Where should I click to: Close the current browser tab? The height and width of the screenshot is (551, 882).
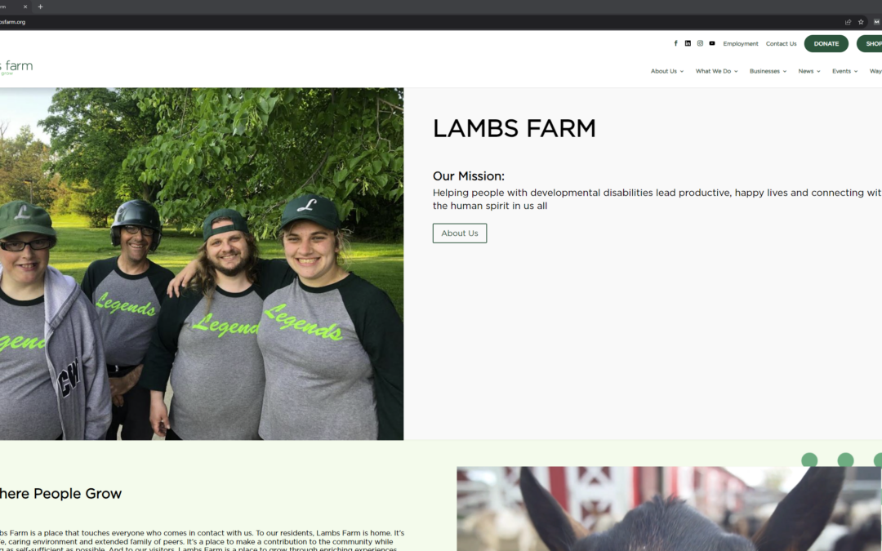click(24, 7)
